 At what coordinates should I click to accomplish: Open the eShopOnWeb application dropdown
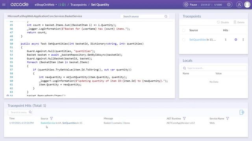click(46, 5)
